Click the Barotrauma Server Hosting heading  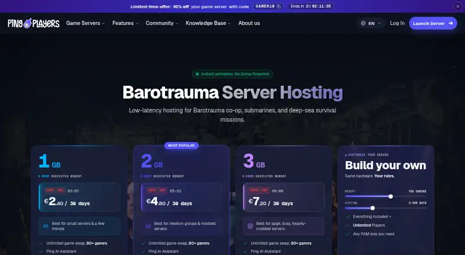click(x=233, y=93)
